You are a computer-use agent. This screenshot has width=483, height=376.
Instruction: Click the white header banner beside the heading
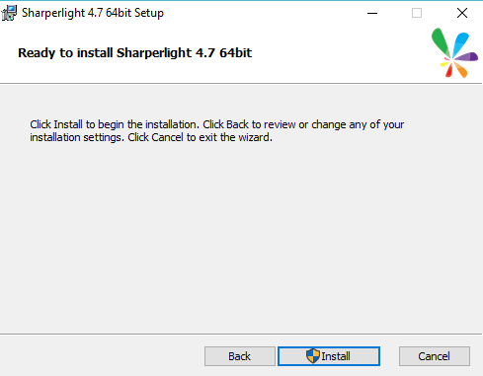point(339,53)
